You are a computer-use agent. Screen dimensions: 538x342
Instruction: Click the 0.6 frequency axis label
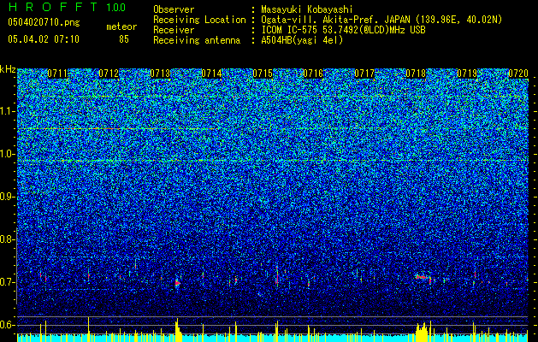click(x=8, y=325)
